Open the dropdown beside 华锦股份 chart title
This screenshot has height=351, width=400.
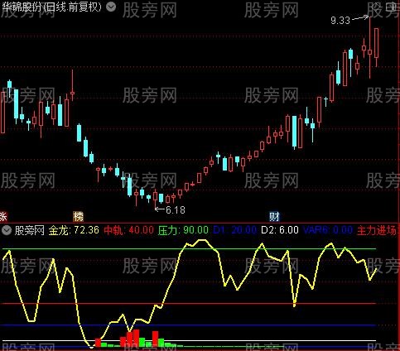click(111, 7)
